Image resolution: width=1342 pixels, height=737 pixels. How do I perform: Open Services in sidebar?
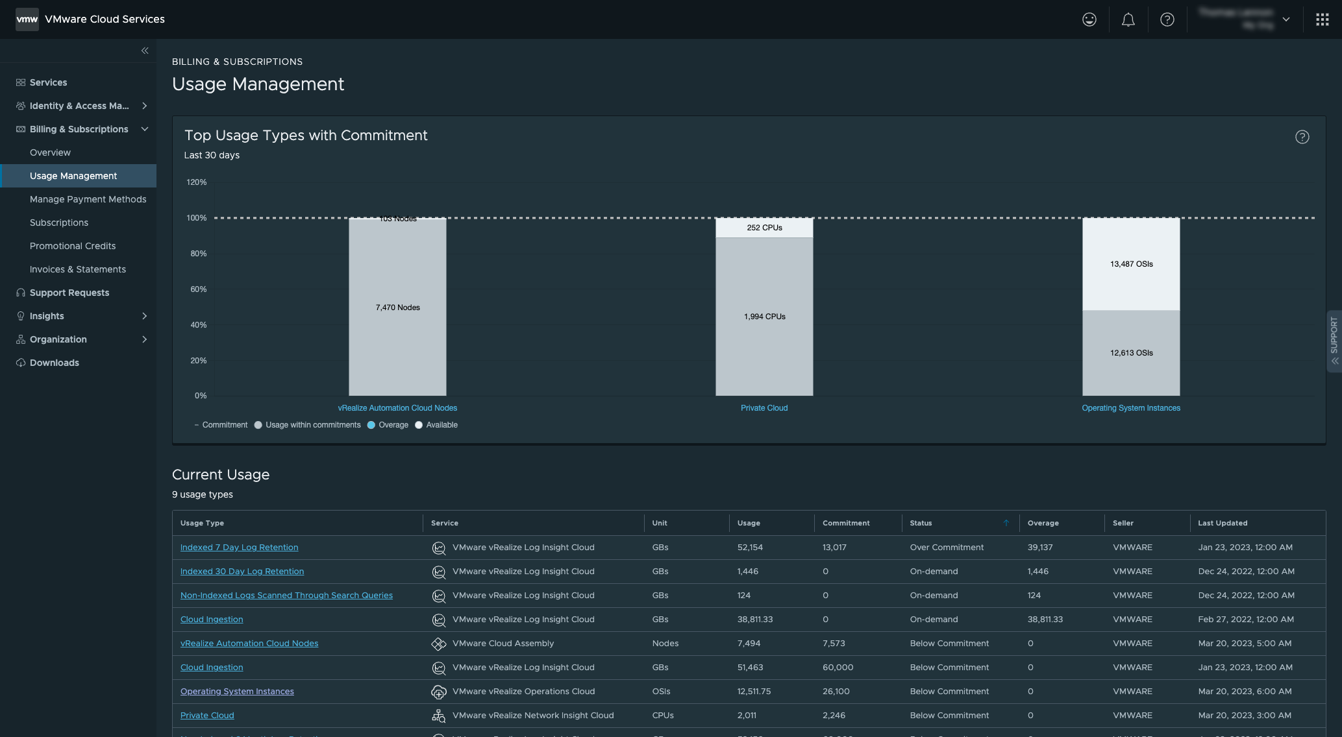tap(48, 82)
